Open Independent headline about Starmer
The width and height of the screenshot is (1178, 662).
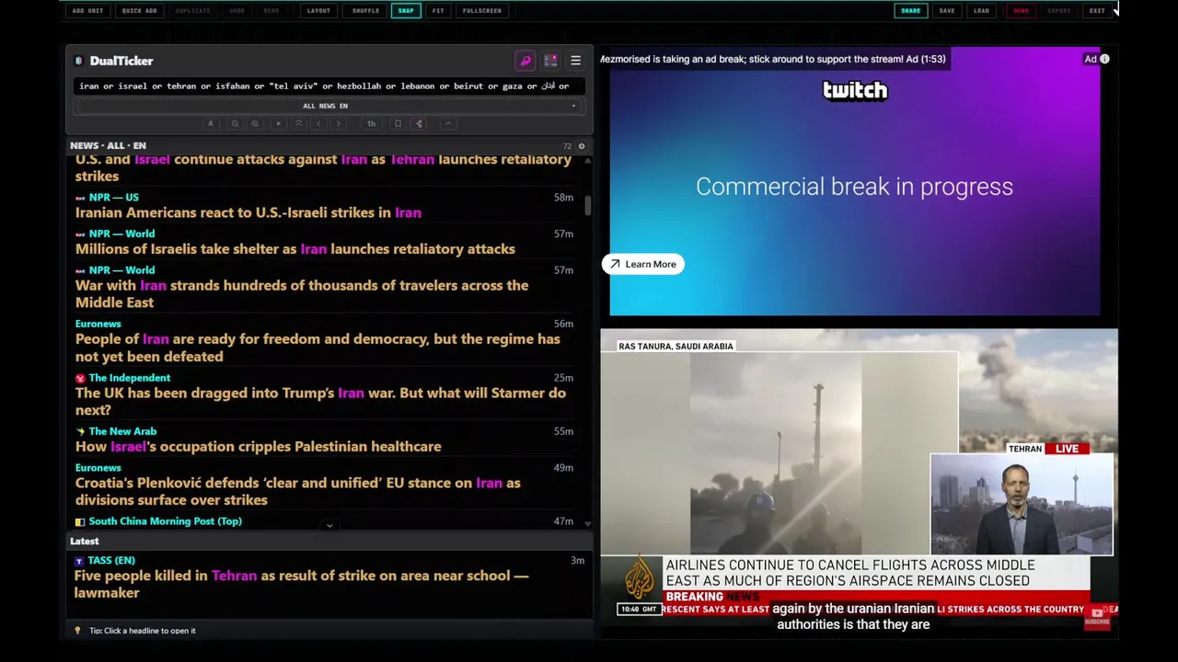320,402
